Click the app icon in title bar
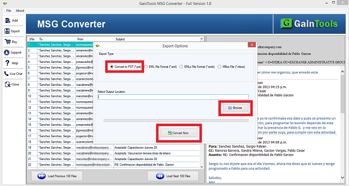The height and width of the screenshot is (186, 349). pos(5,3)
